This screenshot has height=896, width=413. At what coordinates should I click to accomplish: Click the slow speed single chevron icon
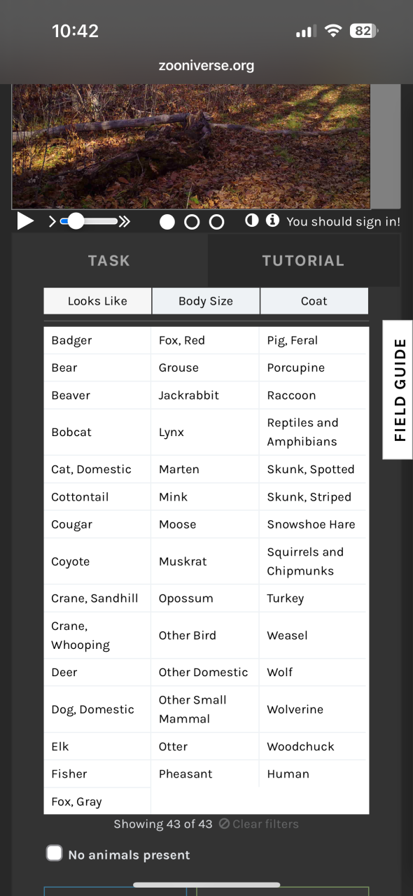pyautogui.click(x=52, y=222)
